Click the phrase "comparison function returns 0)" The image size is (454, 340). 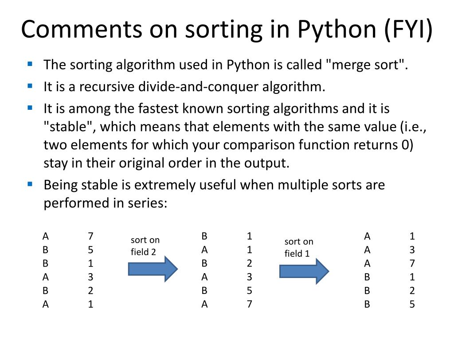coord(318,145)
